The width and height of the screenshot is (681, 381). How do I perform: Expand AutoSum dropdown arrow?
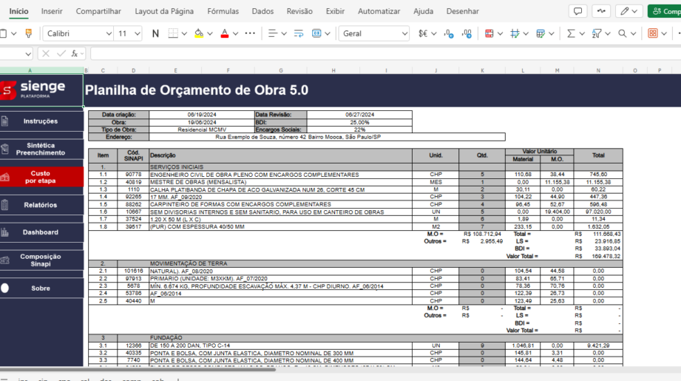(582, 33)
